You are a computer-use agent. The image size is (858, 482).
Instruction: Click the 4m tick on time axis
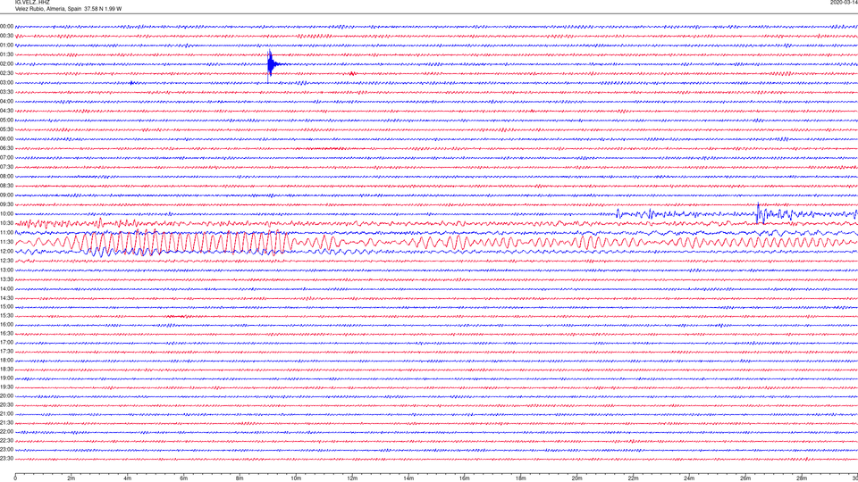128,478
